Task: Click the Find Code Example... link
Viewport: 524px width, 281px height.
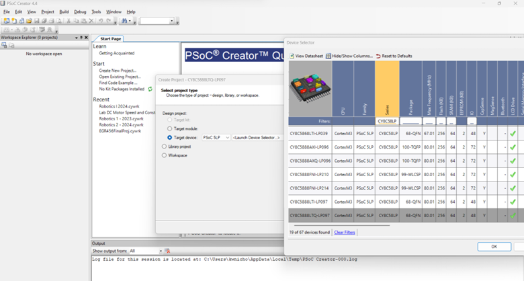Action: click(118, 83)
